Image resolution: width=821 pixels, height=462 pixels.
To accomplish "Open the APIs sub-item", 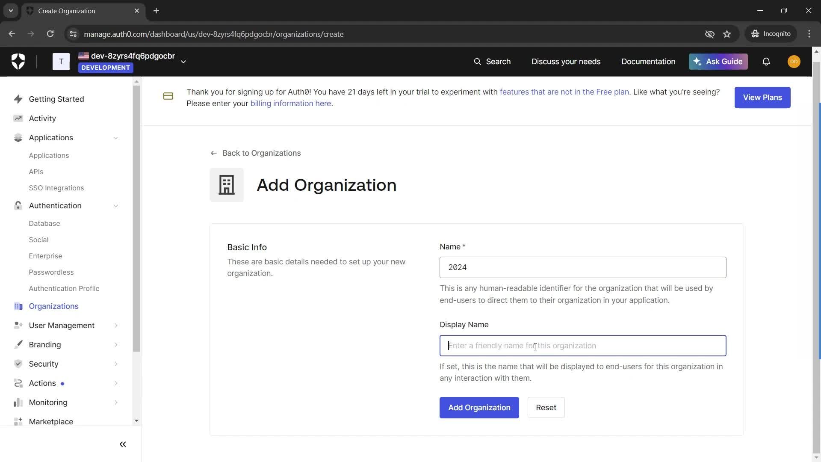I will coord(36,172).
